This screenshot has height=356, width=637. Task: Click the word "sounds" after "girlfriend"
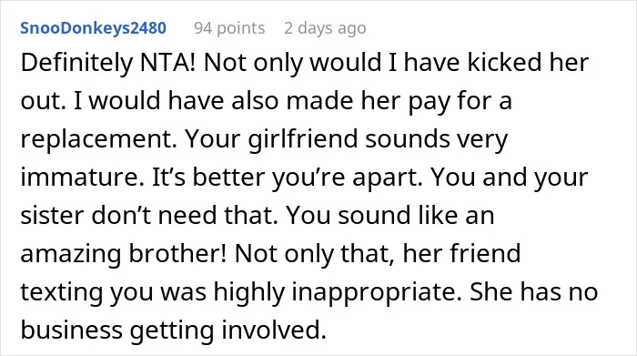pyautogui.click(x=408, y=139)
